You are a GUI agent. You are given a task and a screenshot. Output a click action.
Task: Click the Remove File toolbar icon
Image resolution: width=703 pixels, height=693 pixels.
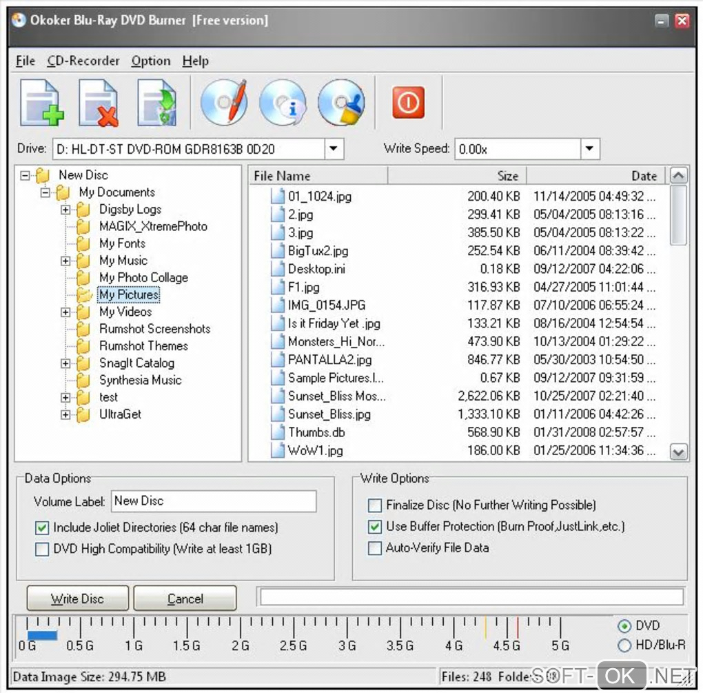(x=99, y=103)
